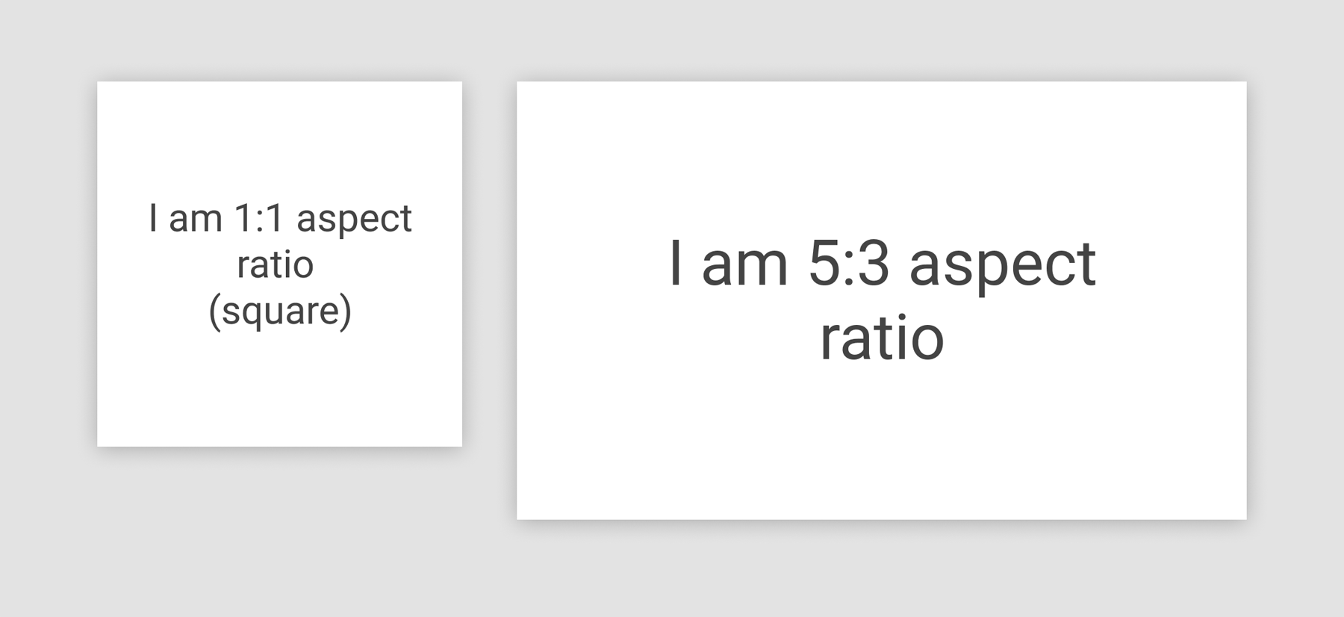Image resolution: width=1344 pixels, height=617 pixels.
Task: Click the wide 5:3 aspect ratio card
Action: click(881, 300)
